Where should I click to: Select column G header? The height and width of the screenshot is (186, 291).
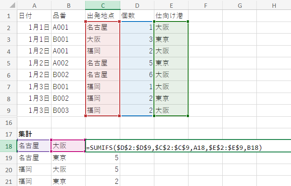(x=240, y=5)
